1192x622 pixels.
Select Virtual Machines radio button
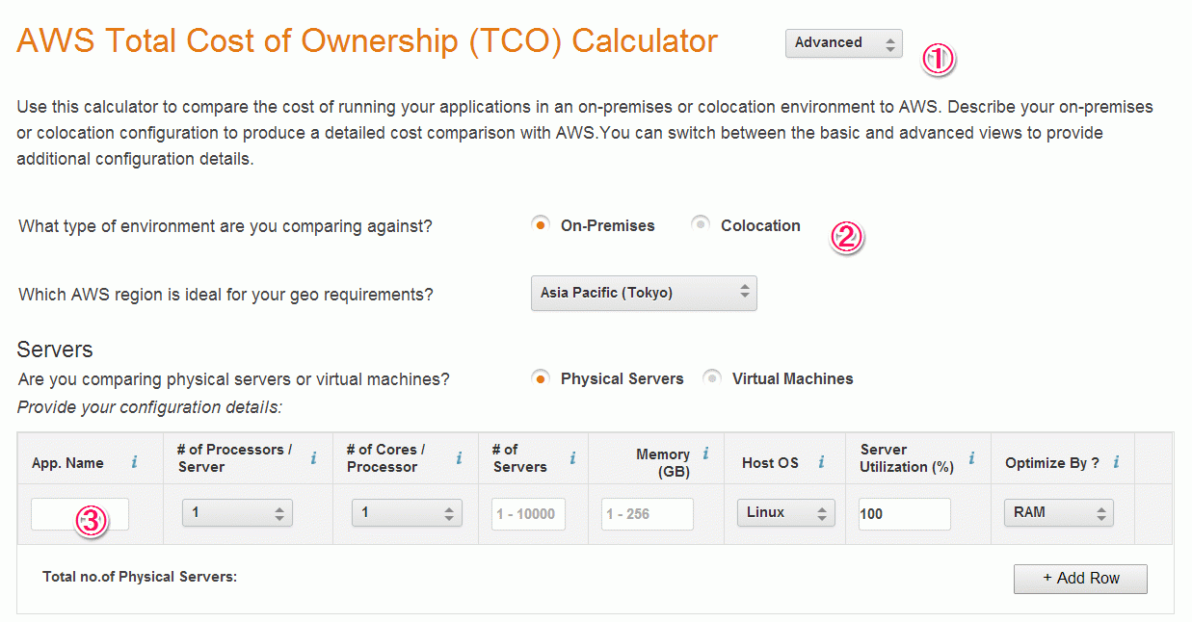coord(712,378)
